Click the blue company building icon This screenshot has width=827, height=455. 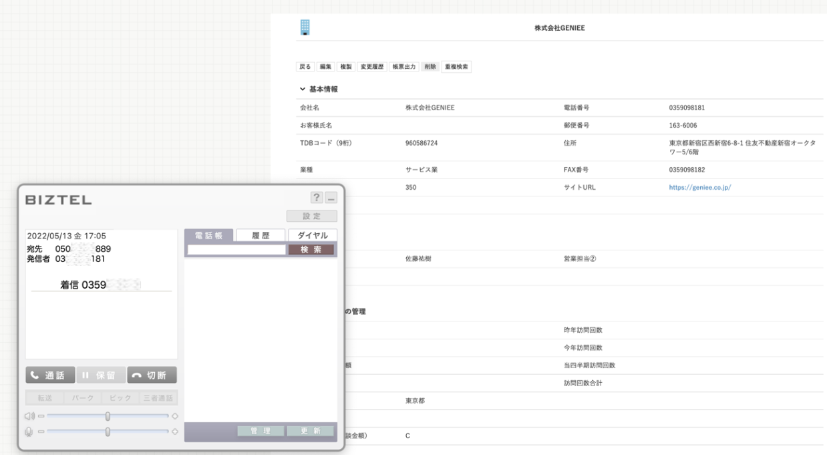click(305, 27)
